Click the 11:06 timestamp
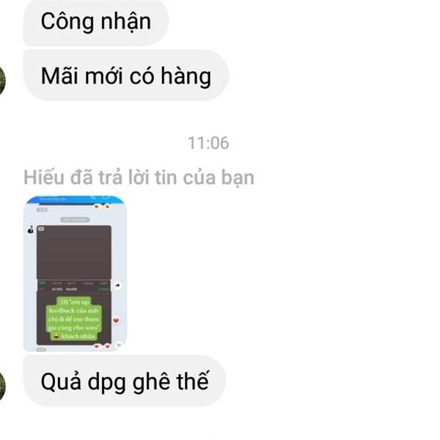 tap(208, 143)
